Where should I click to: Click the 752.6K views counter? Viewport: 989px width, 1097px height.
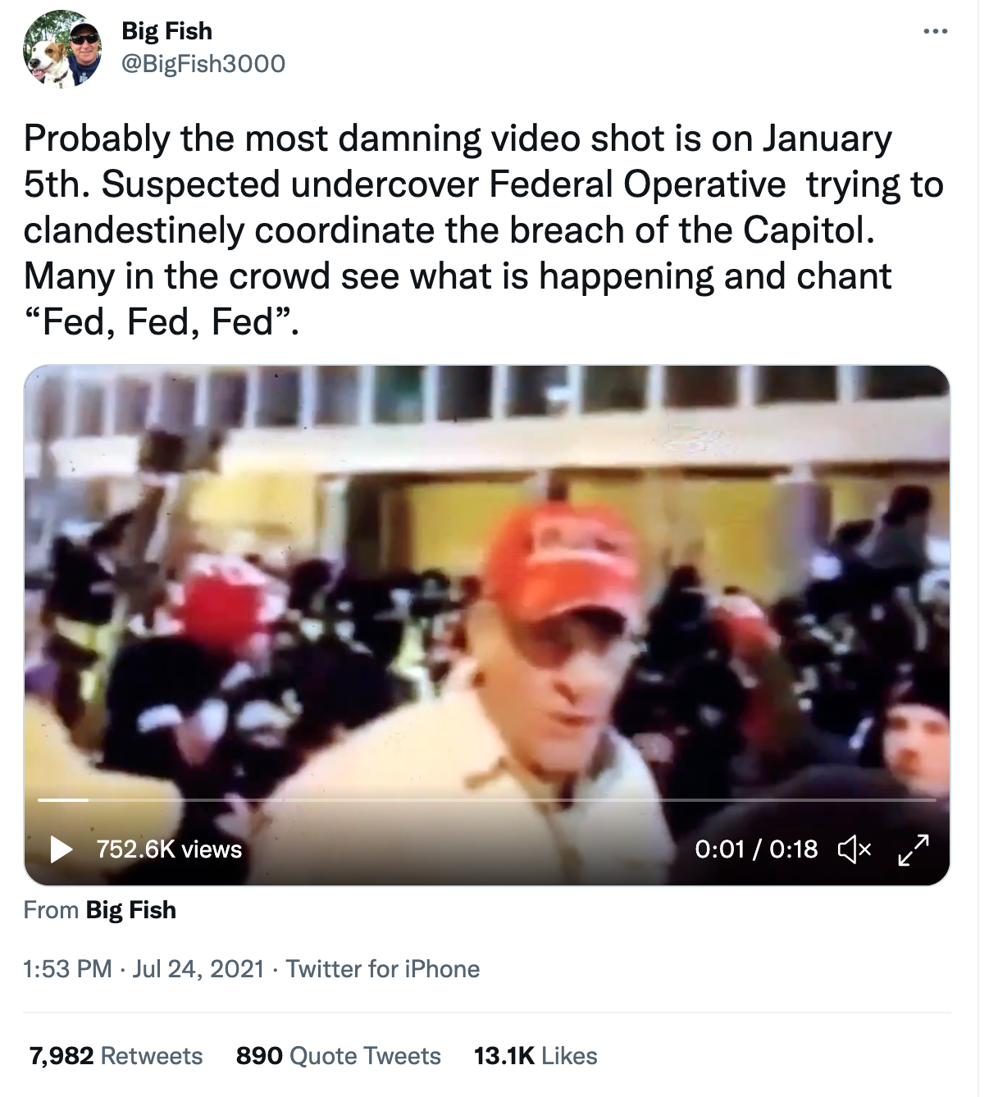point(169,849)
